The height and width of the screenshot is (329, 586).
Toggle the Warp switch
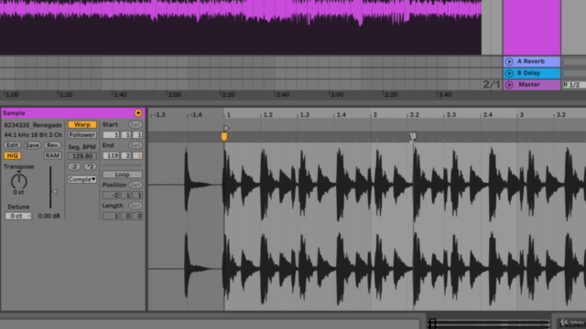[82, 124]
